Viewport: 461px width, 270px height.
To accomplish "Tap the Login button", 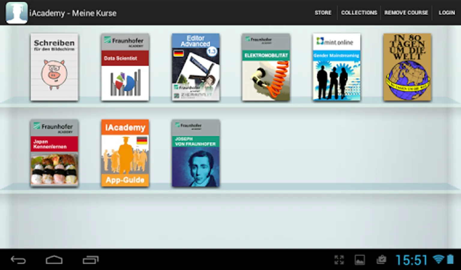I will coord(447,13).
